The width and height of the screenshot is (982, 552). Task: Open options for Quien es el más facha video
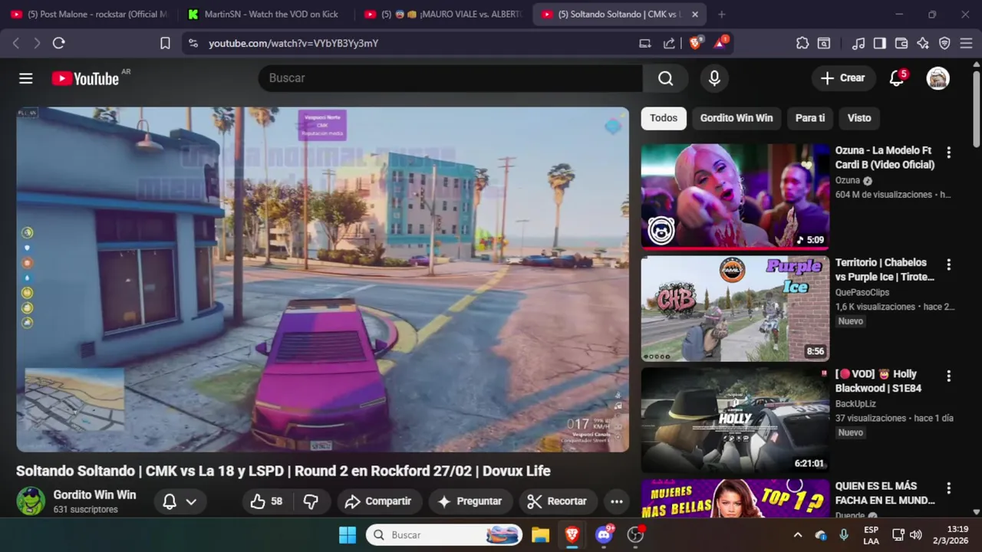tap(948, 488)
